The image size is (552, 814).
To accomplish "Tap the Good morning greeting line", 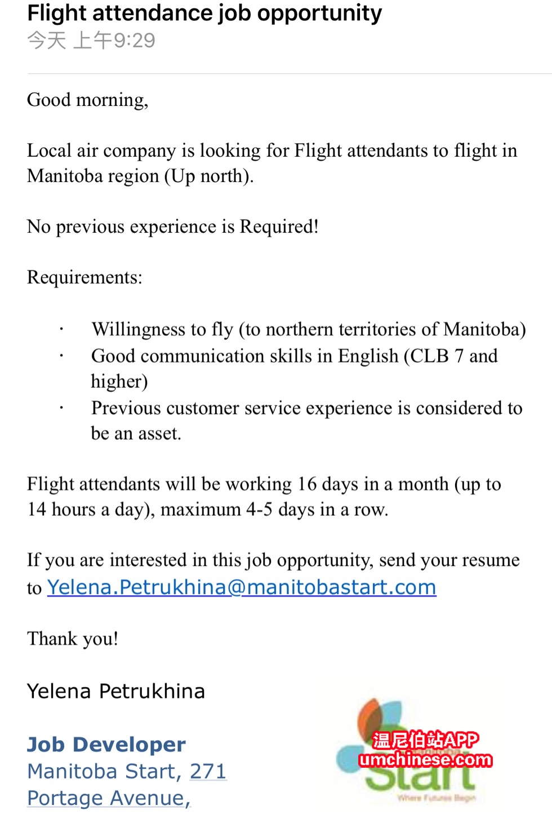I will point(88,100).
